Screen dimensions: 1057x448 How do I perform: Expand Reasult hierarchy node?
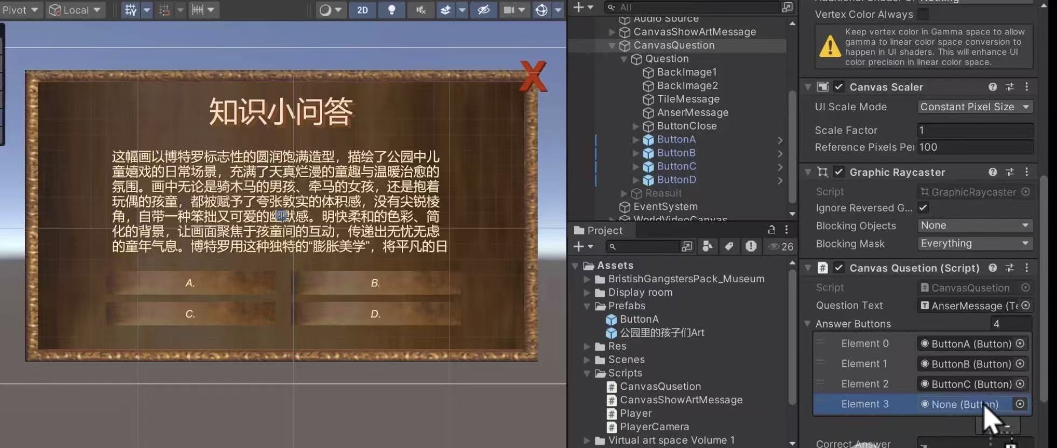tap(624, 194)
